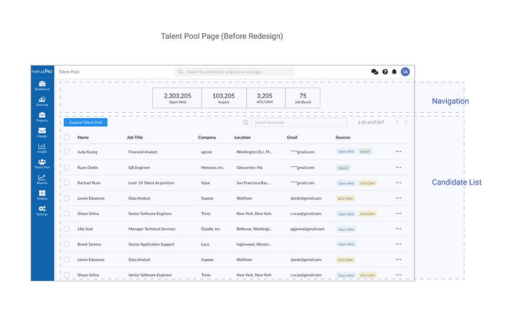Focus the Search keywords field
This screenshot has width=510, height=323.
coord(299,123)
